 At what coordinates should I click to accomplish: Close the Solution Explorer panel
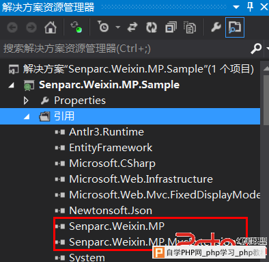[264, 7]
